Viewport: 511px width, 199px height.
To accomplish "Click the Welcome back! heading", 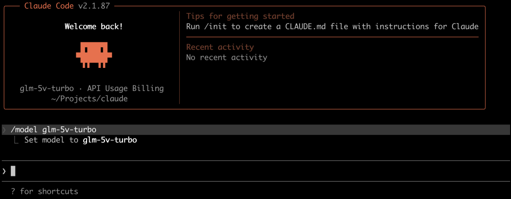I will pos(94,26).
